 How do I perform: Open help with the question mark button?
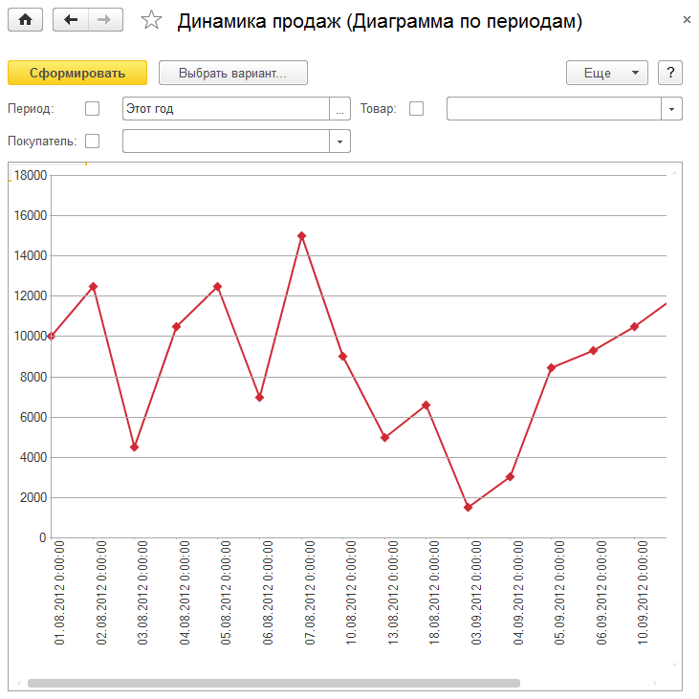pyautogui.click(x=670, y=74)
